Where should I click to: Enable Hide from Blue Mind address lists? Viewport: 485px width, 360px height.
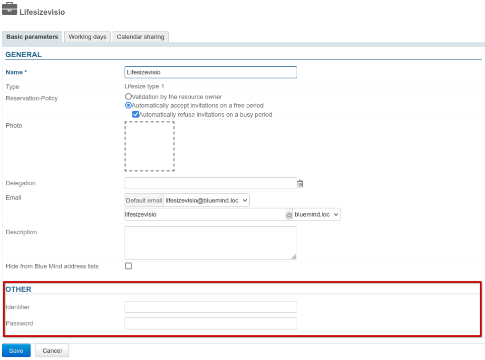coord(128,266)
